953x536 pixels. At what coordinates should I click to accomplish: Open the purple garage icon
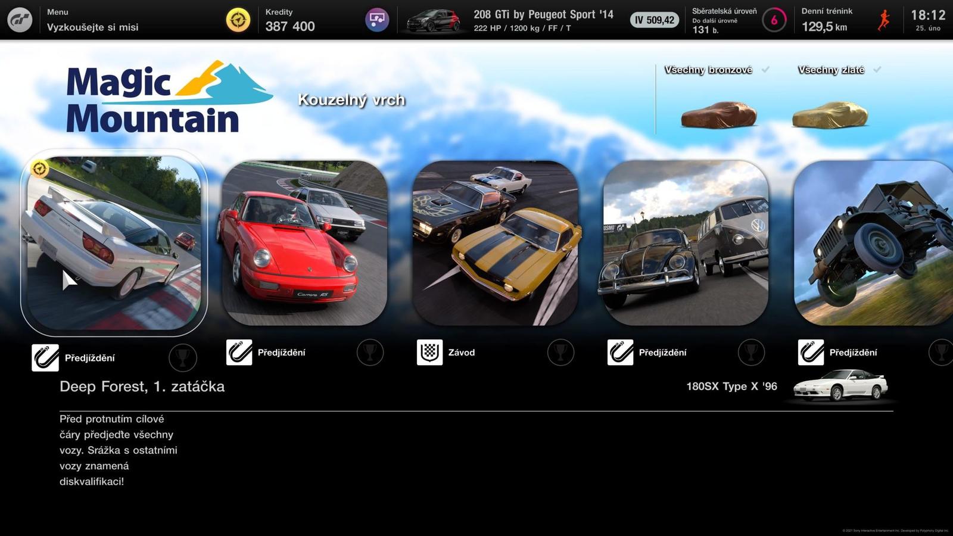coord(376,20)
